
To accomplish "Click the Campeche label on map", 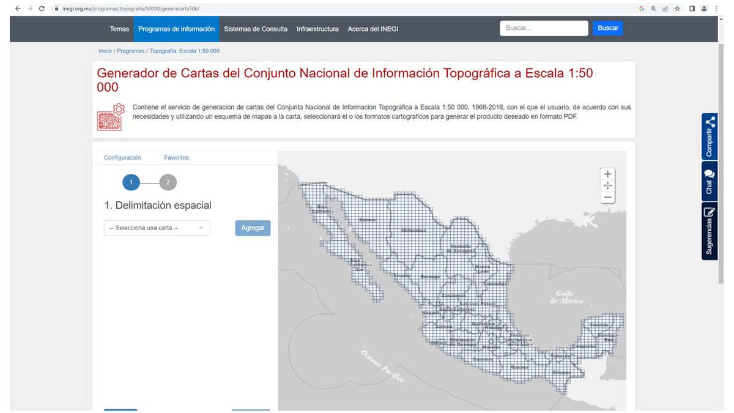I will pyautogui.click(x=584, y=346).
